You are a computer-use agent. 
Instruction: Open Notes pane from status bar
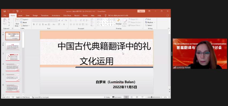tap(107, 97)
